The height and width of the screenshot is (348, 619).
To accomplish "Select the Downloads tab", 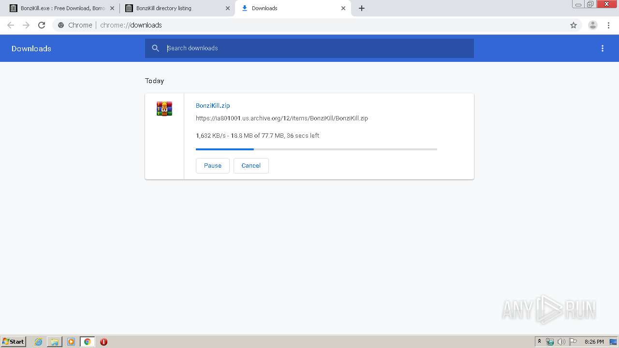I will [293, 8].
